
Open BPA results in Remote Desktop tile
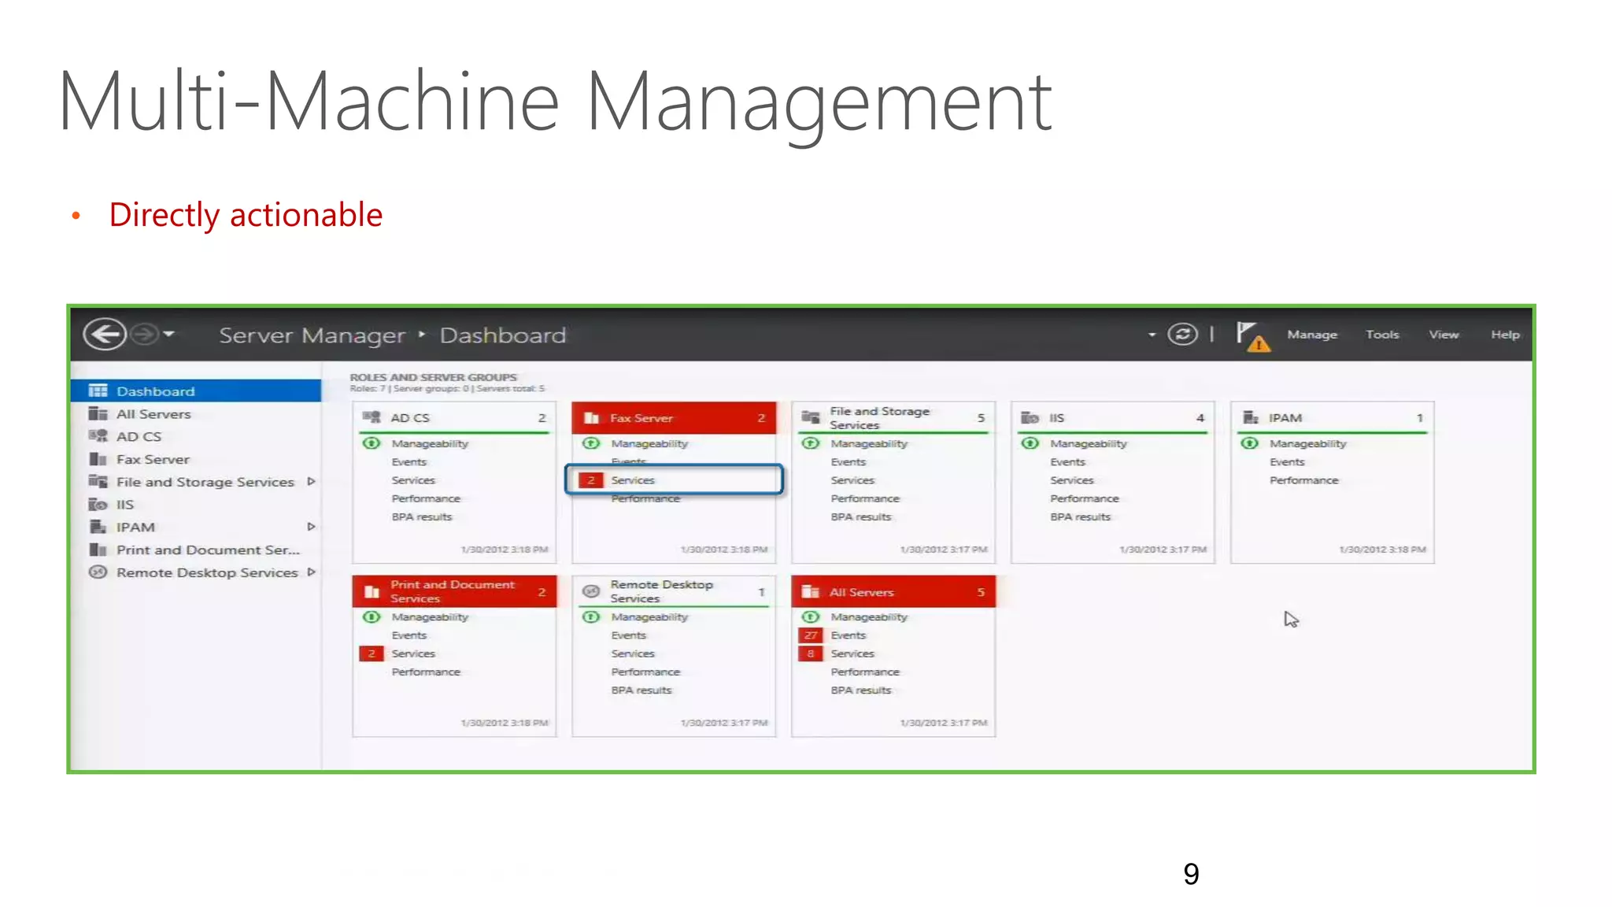tap(641, 690)
